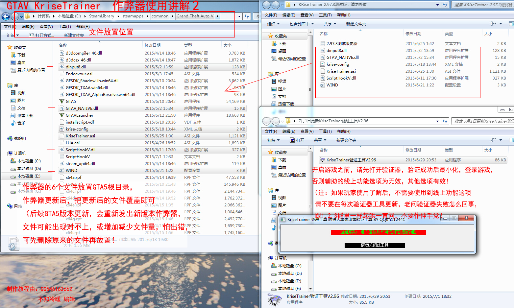Click the 打开 button in 验证工具V2.96 window toolbar
Screen dimensions: 514x308
[x=297, y=140]
